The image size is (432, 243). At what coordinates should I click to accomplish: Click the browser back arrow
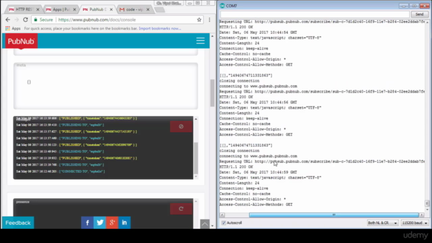(7, 20)
